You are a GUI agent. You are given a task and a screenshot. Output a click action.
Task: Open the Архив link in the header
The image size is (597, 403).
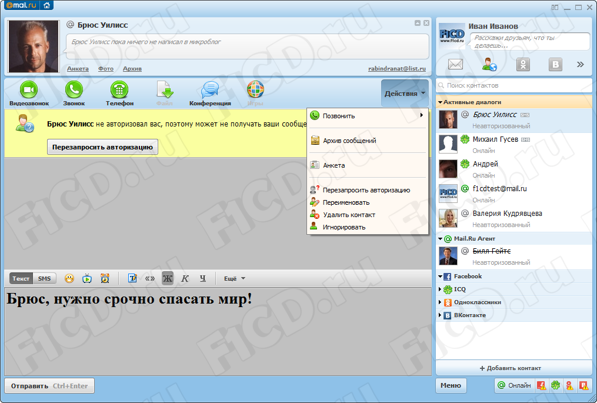132,69
